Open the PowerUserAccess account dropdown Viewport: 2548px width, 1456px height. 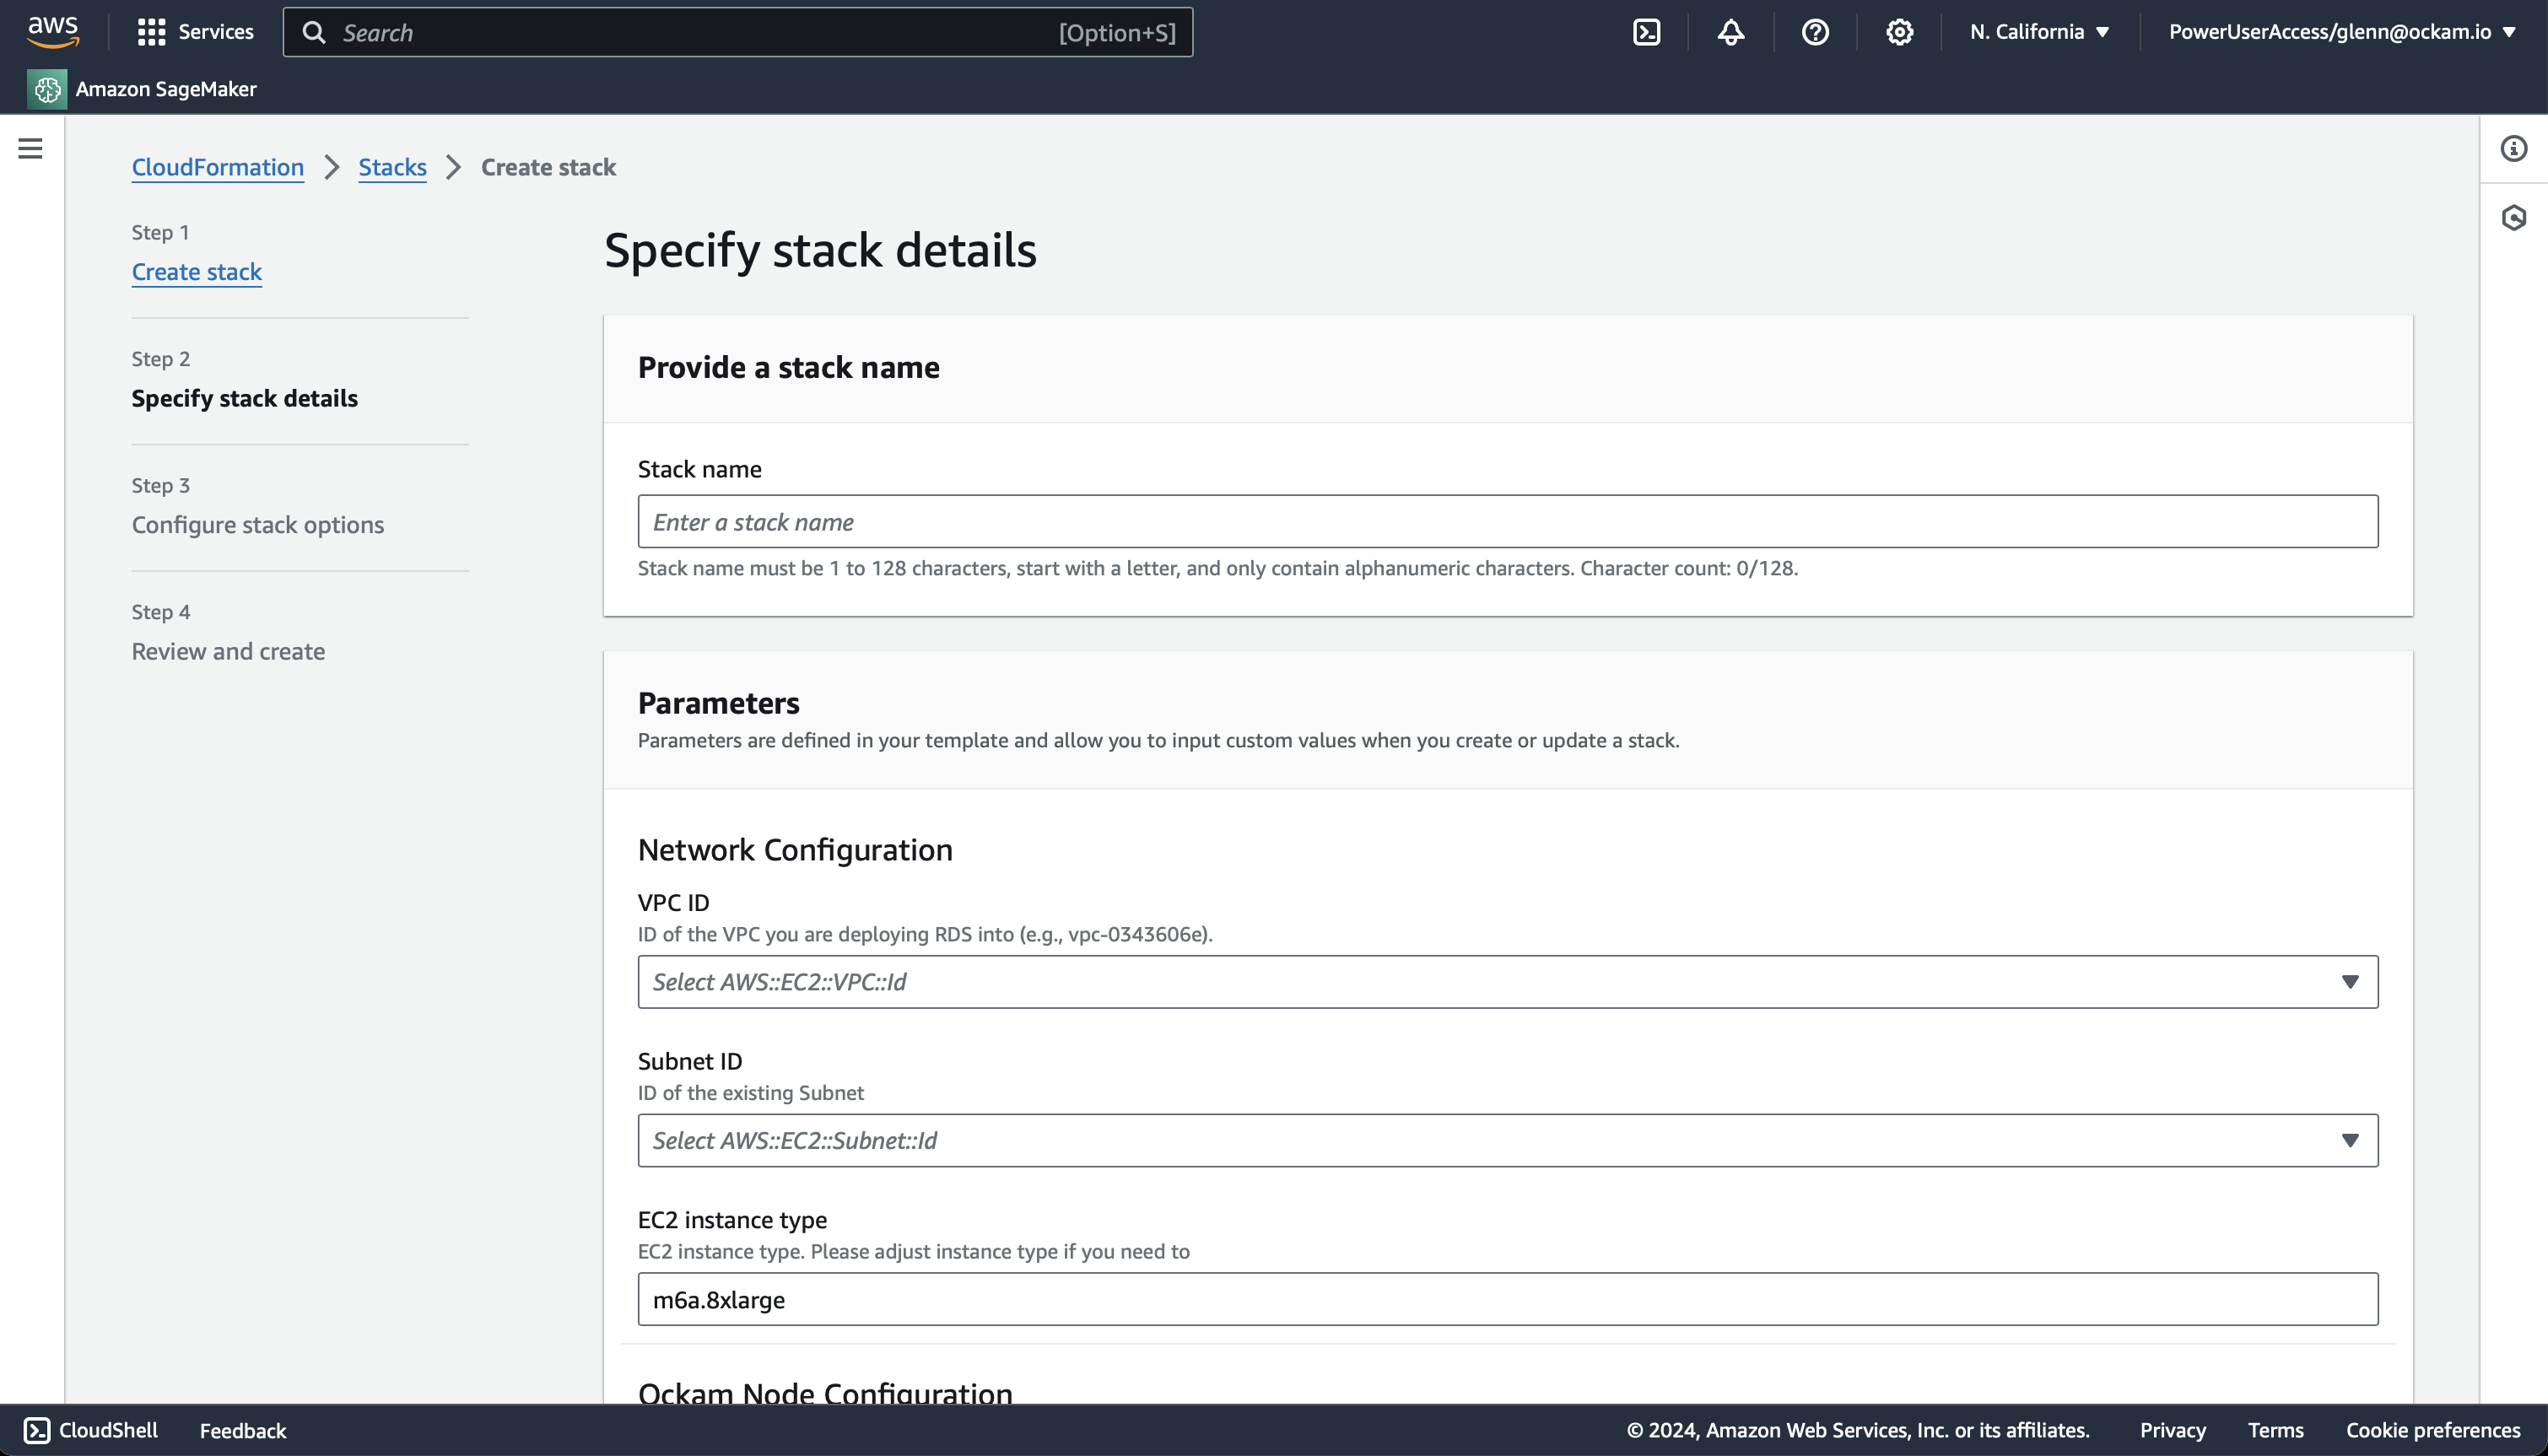2340,32
